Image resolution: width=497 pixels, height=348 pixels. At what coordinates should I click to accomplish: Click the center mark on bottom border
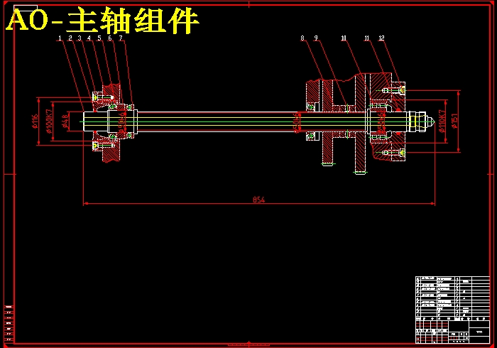248,344
